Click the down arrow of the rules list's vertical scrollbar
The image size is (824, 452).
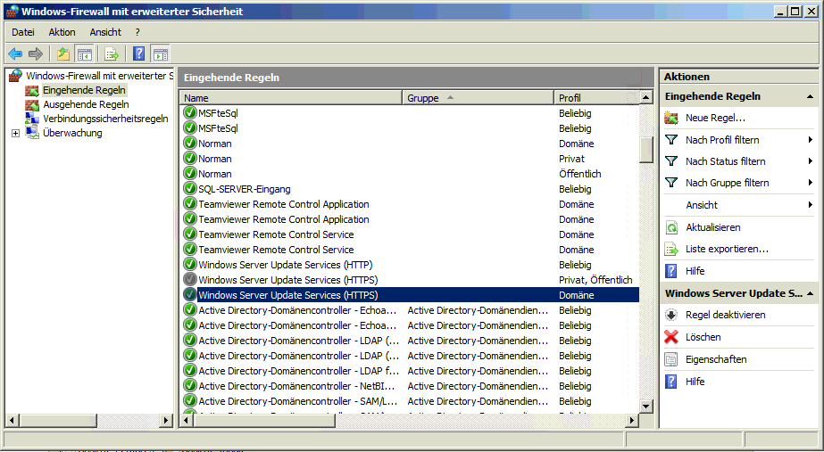point(646,407)
